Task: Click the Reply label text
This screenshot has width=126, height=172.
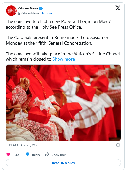Action: point(36,155)
